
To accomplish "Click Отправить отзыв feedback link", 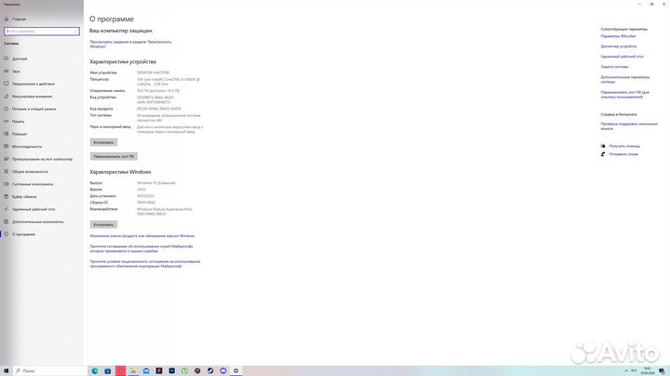I will 623,154.
